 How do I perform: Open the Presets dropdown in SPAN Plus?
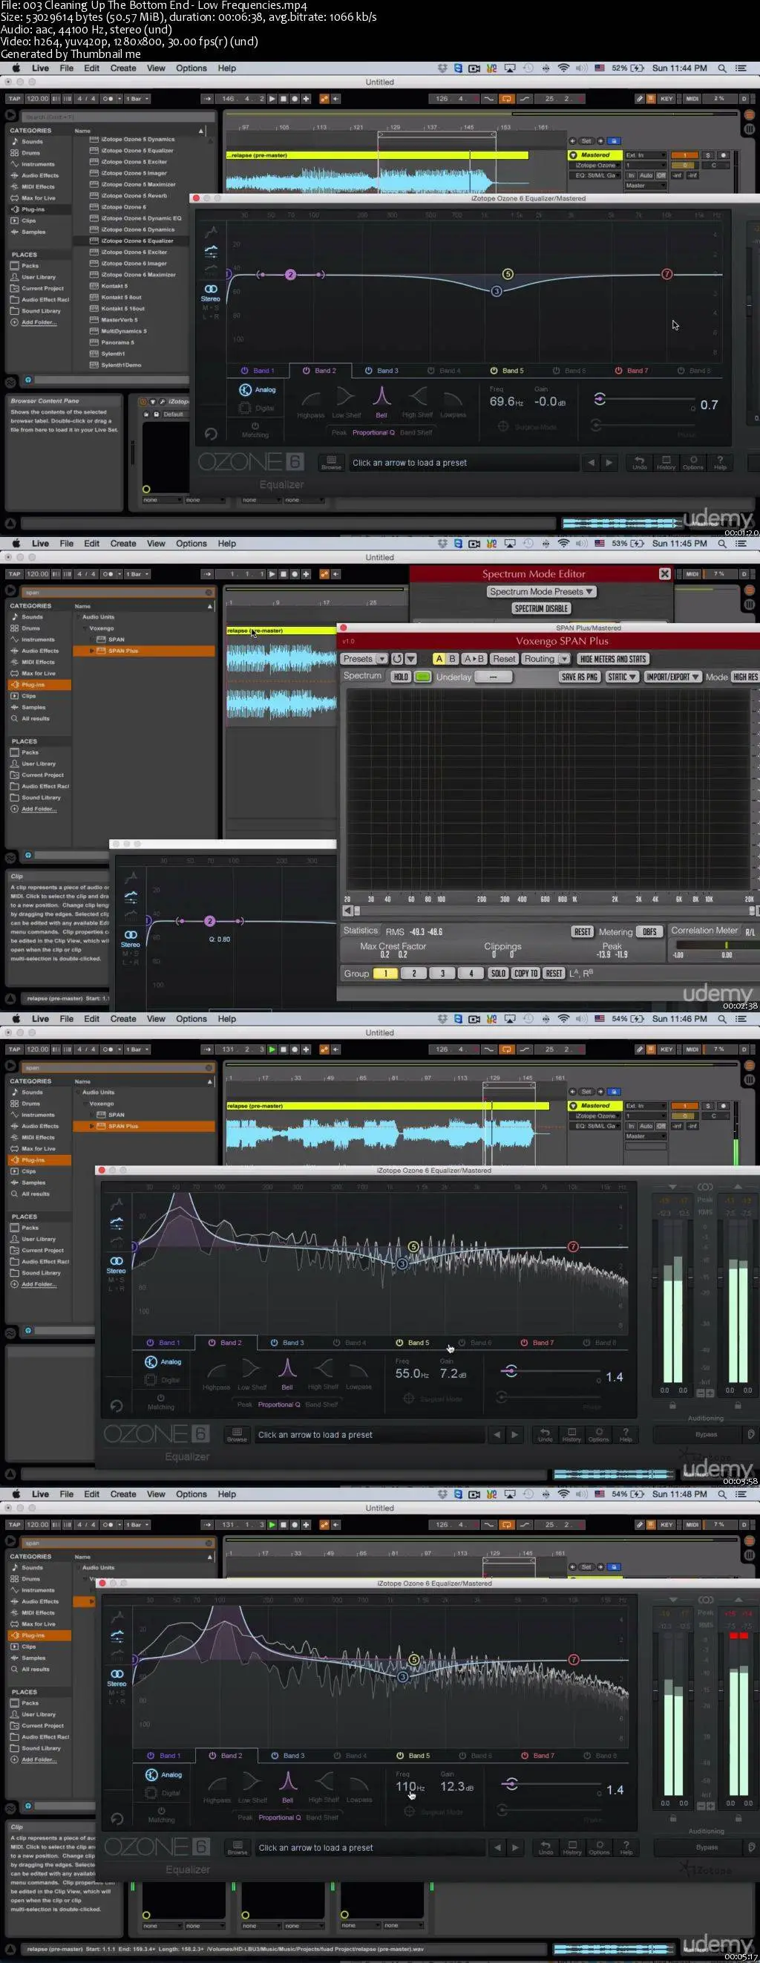364,658
